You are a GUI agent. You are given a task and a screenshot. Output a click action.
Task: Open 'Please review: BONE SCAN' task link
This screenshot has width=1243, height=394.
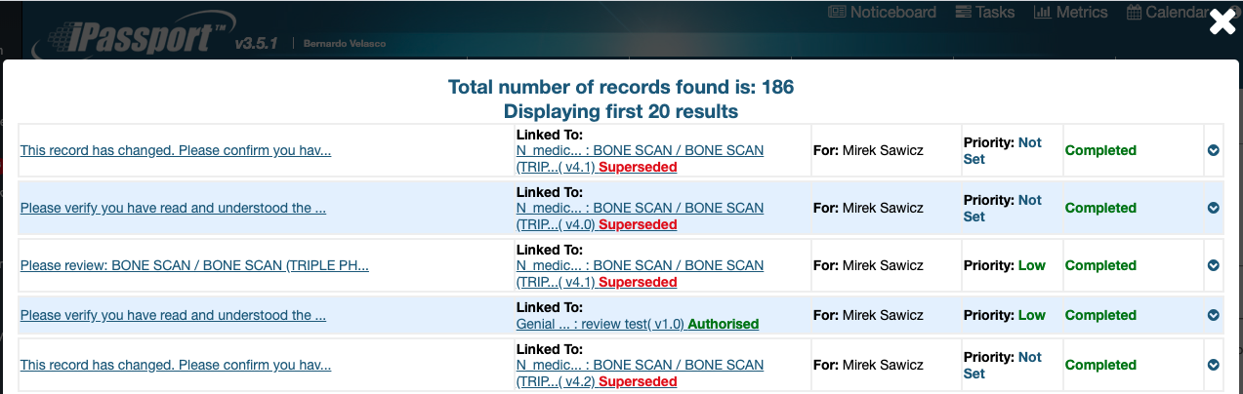[194, 265]
